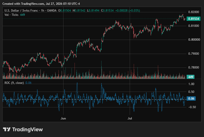Click the 0.80000 price scale label
This screenshot has height=137, width=204.
point(194,40)
